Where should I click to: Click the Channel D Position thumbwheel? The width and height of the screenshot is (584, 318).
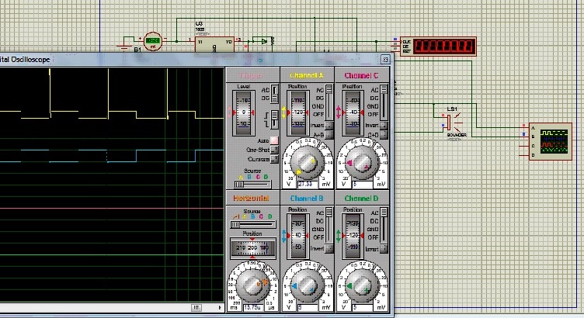click(353, 236)
